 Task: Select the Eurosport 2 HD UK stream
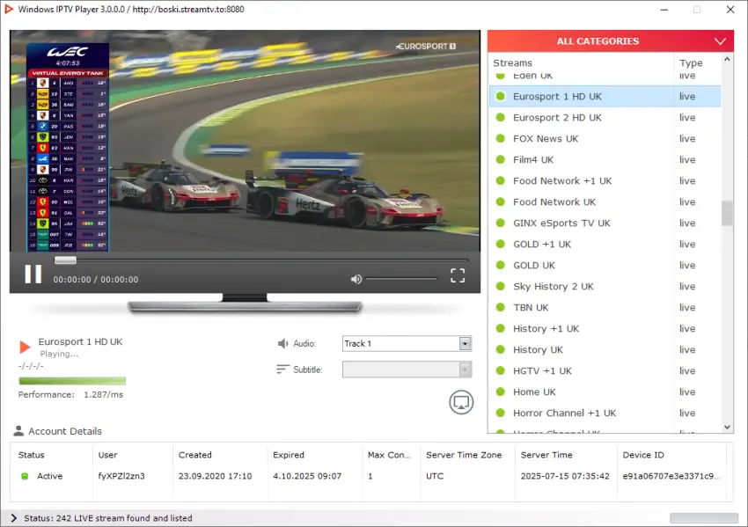605,117
